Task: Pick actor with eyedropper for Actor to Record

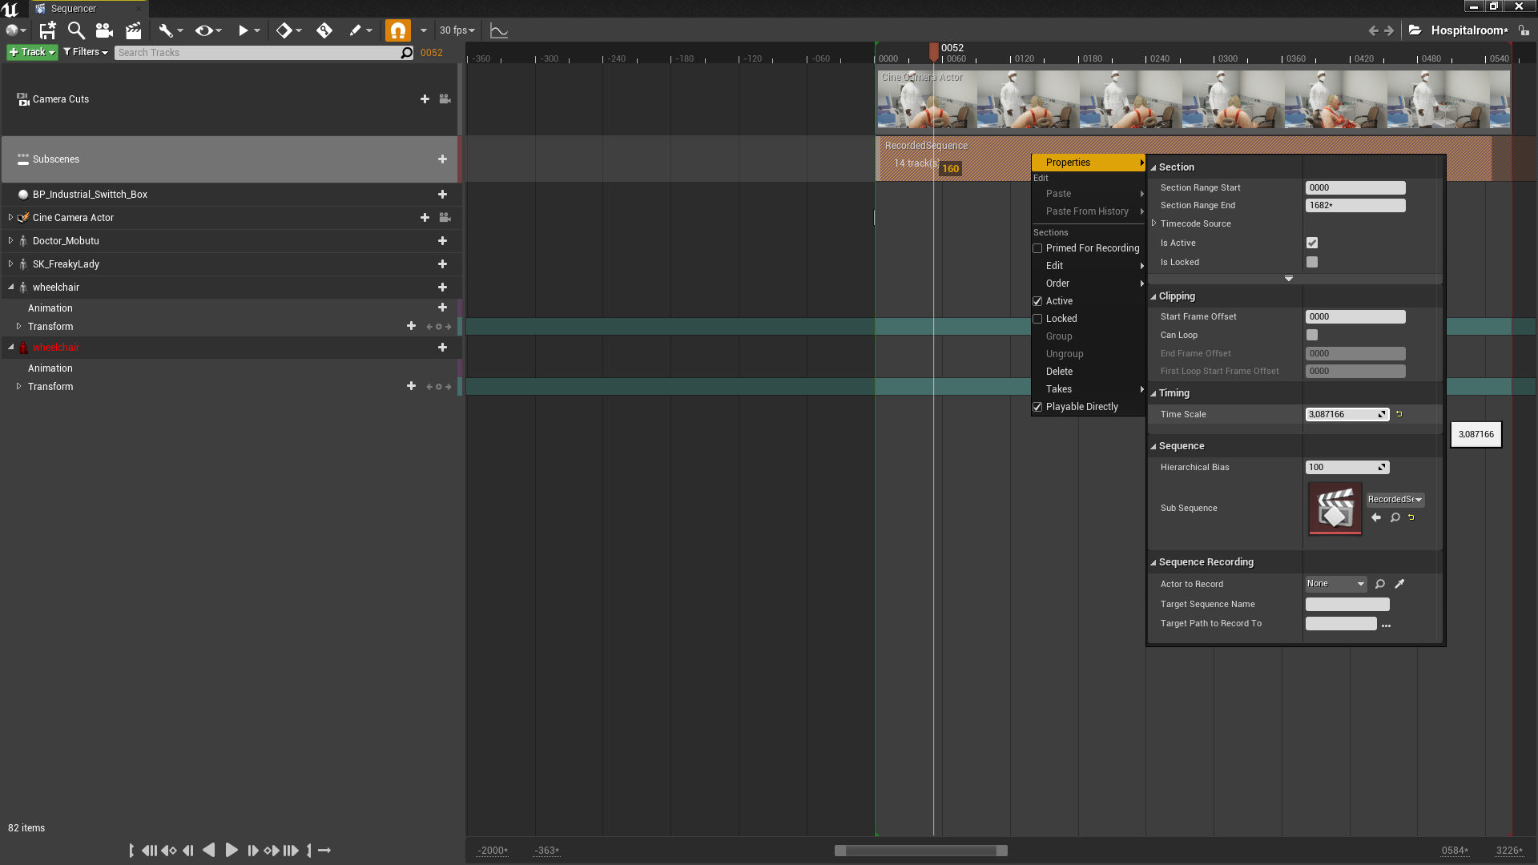Action: tap(1399, 584)
